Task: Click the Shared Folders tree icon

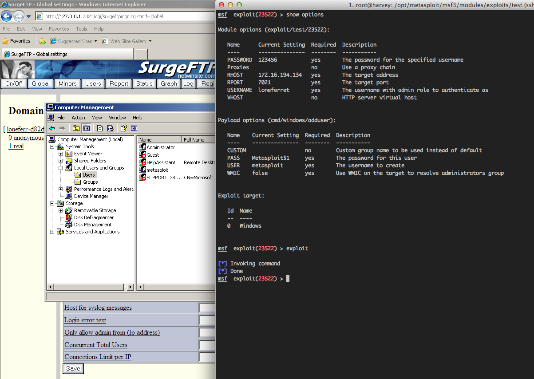Action: (x=69, y=161)
